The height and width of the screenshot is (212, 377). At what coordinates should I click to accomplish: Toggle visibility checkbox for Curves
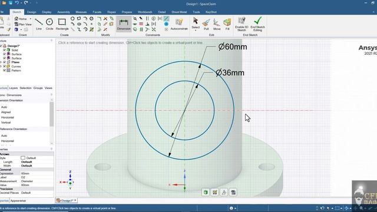pos(4,67)
